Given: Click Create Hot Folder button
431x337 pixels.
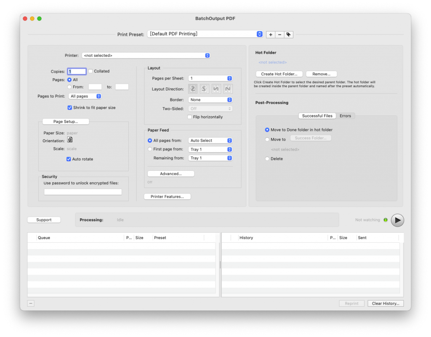Looking at the screenshot, I should click(x=279, y=74).
